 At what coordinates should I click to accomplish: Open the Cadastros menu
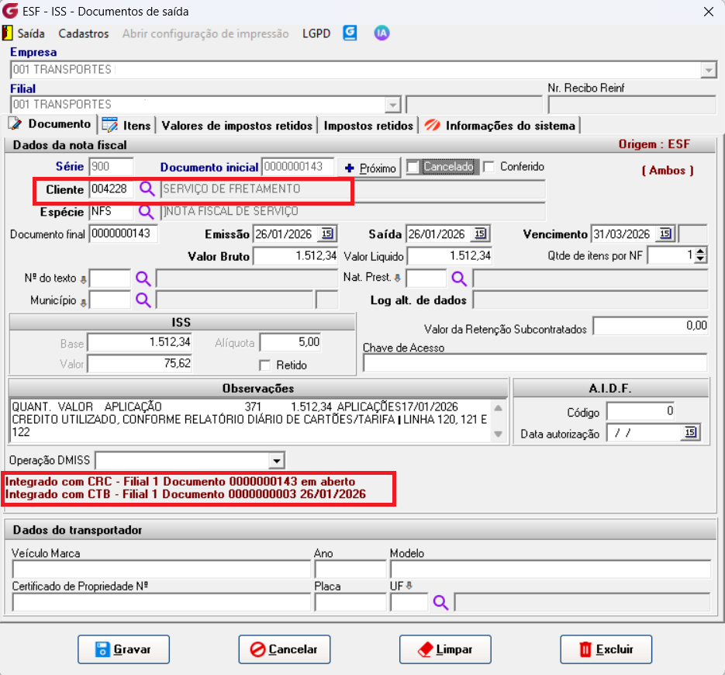[x=84, y=34]
